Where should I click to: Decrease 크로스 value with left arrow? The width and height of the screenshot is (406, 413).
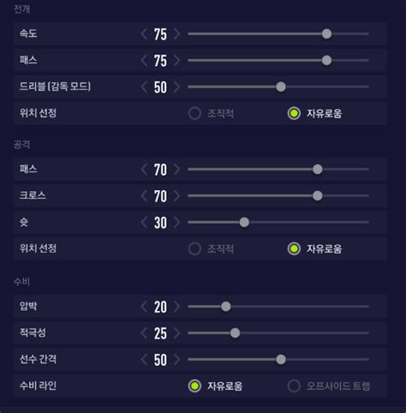click(144, 196)
